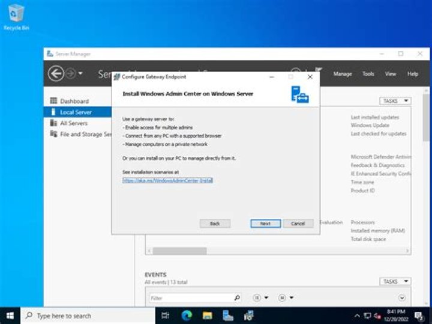This screenshot has height=324, width=432.
Task: Open the Properties TASKS dropdown
Action: [395, 101]
